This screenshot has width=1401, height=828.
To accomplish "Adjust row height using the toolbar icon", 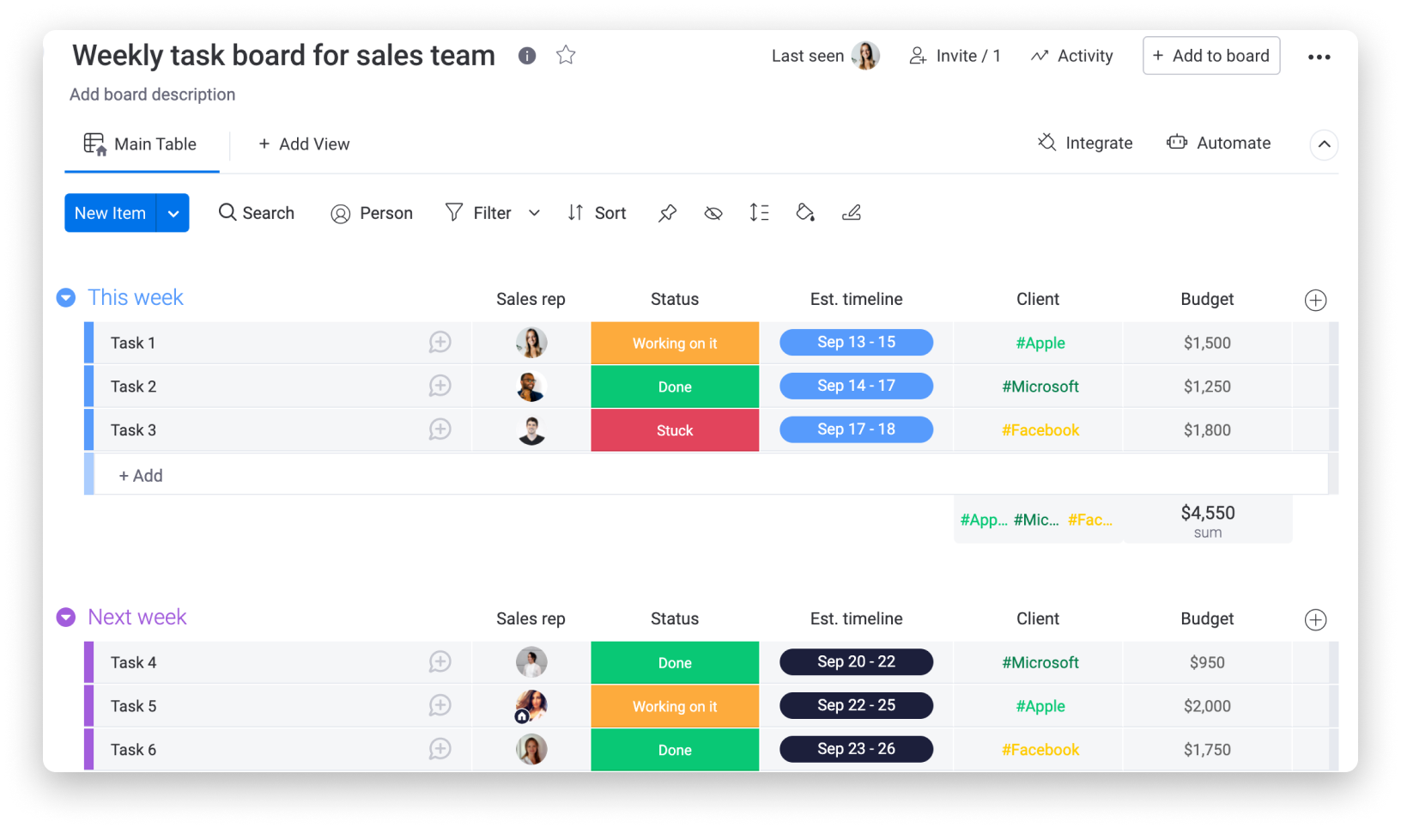I will click(759, 213).
